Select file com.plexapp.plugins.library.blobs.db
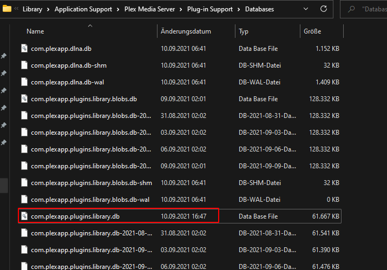Viewport: 387px width, 270px height. click(84, 99)
